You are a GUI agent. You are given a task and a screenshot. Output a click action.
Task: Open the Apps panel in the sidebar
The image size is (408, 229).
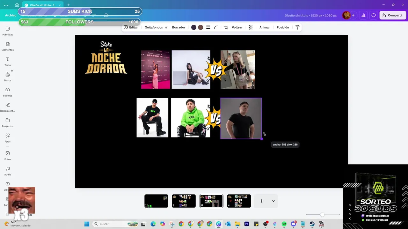point(8,138)
